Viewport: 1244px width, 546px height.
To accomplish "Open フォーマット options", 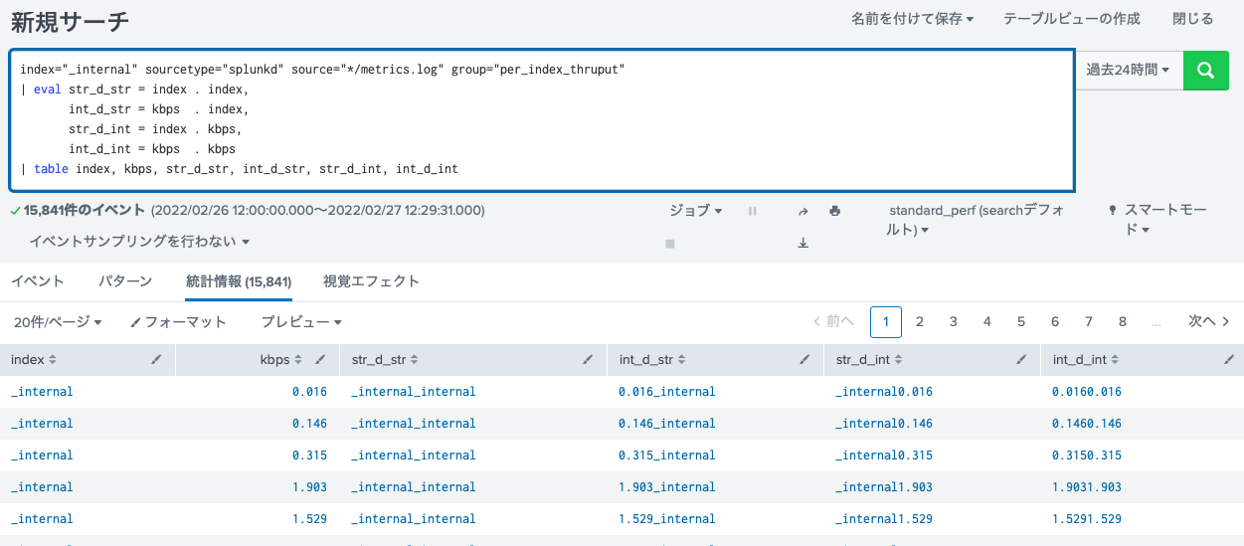I will pyautogui.click(x=178, y=322).
